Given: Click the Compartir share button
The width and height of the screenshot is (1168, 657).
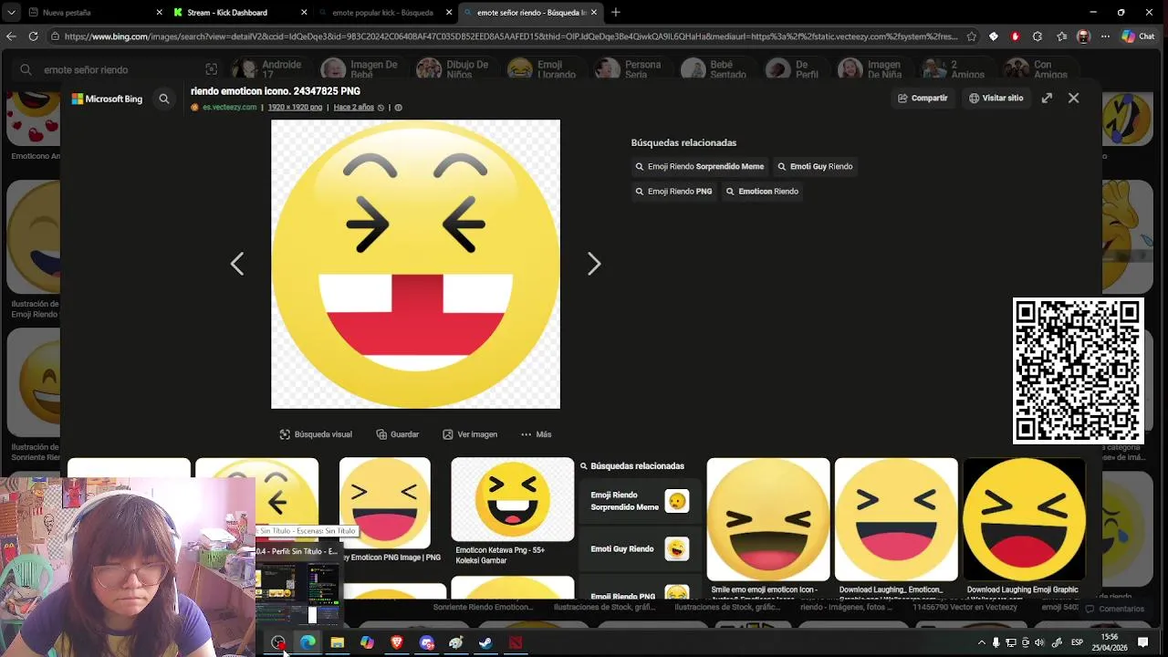Looking at the screenshot, I should click(x=923, y=98).
